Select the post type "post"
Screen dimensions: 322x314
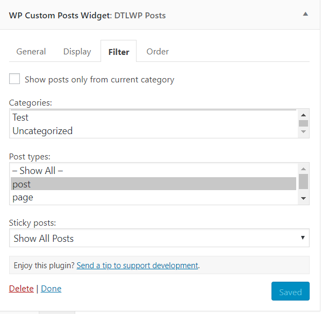(153, 184)
